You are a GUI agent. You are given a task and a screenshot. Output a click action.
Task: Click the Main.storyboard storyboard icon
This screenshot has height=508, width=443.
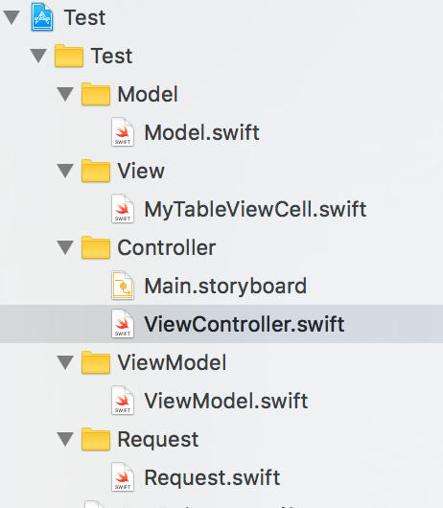pos(123,286)
